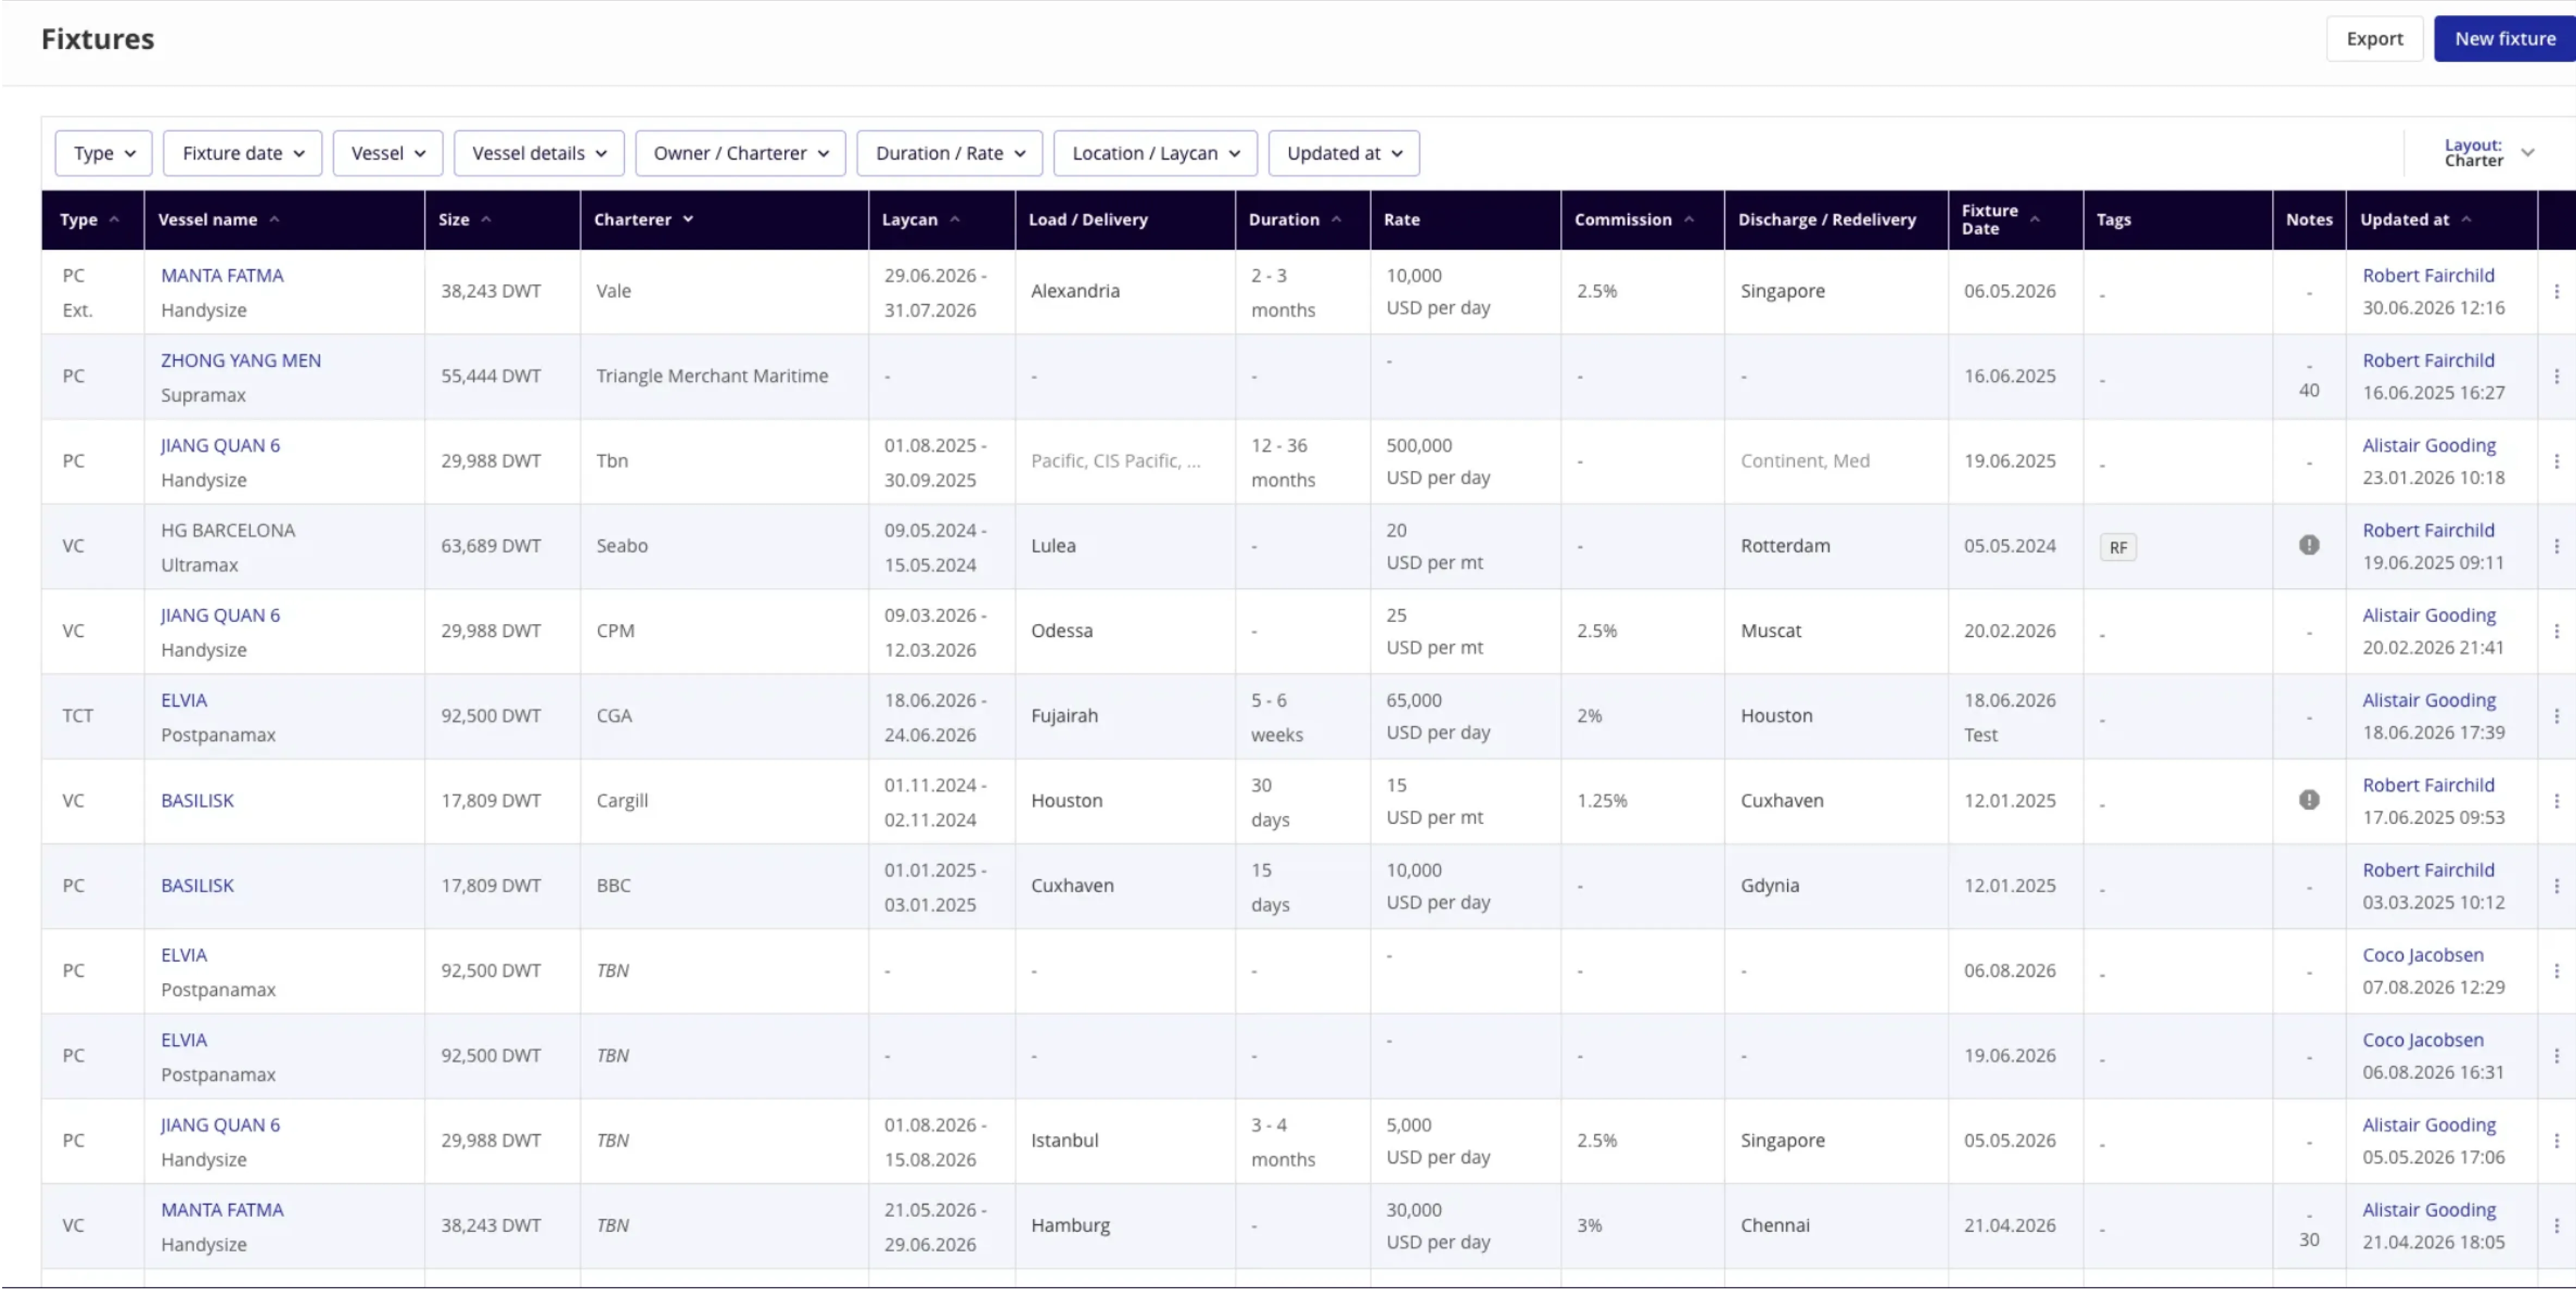Open kebab menu for ELVIA CGA row
Image resolution: width=2576 pixels, height=1289 pixels.
2556,717
